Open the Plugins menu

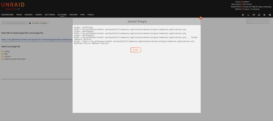click(x=62, y=15)
